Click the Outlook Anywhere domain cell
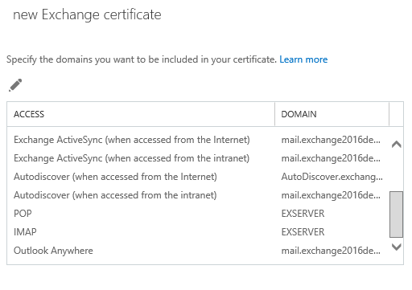The image size is (412, 290). click(331, 251)
